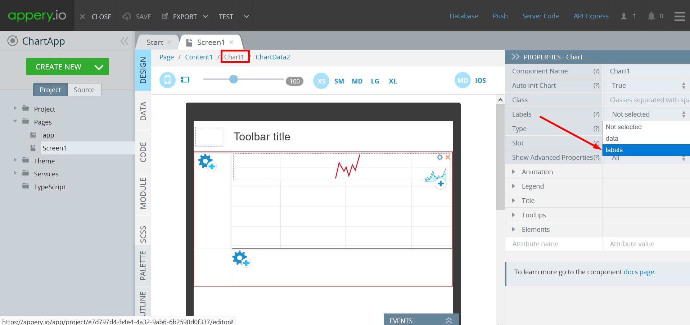Switch to the Project view

coord(50,90)
